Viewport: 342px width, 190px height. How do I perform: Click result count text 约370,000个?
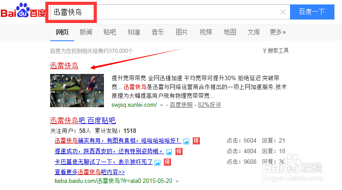(x=118, y=51)
